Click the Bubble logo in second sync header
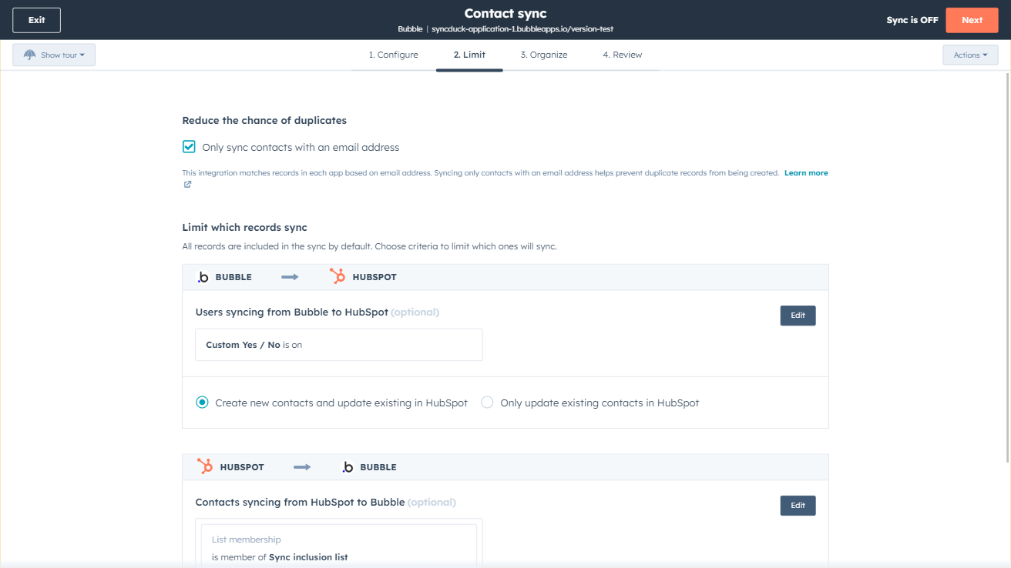 pos(348,467)
